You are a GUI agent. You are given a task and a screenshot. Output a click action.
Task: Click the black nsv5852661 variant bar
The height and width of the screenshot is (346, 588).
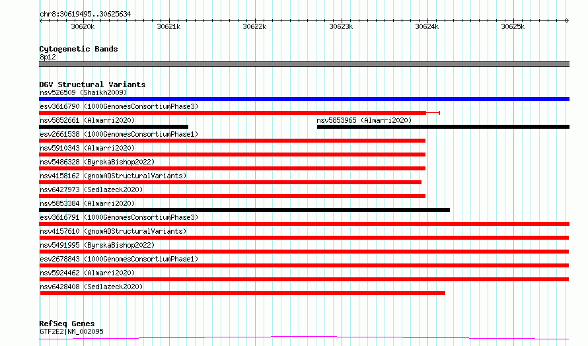[114, 127]
